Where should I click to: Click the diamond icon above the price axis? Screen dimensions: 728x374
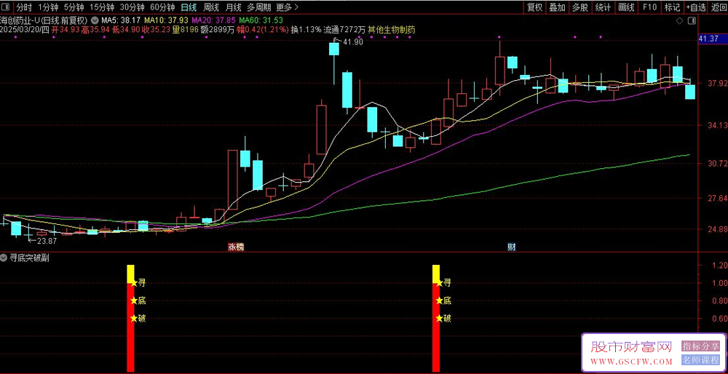[679, 21]
